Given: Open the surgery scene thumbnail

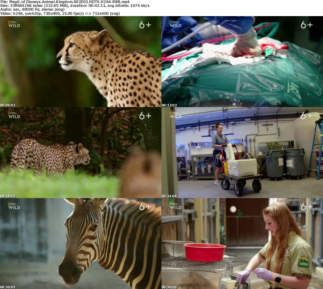Looking at the screenshot, I should tap(242, 62).
